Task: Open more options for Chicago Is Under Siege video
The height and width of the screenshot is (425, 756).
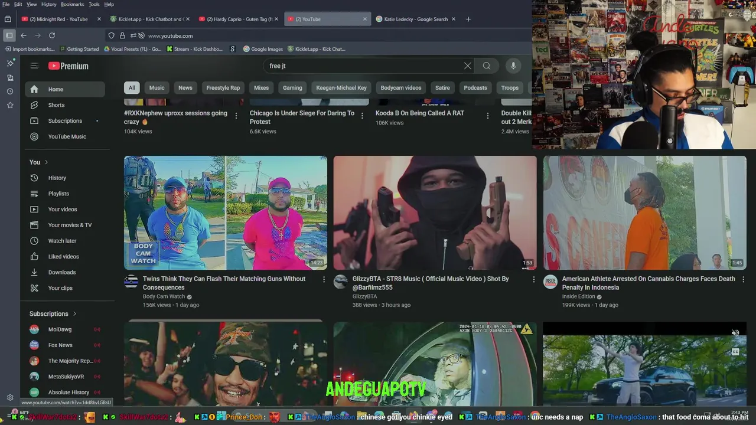Action: pyautogui.click(x=362, y=116)
